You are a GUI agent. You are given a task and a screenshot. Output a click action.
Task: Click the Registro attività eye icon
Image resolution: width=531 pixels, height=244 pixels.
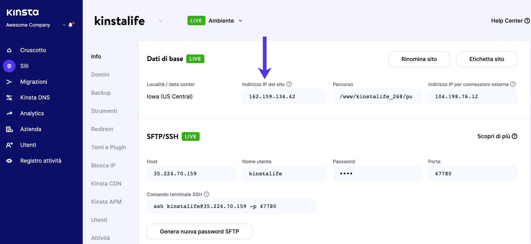[9, 161]
